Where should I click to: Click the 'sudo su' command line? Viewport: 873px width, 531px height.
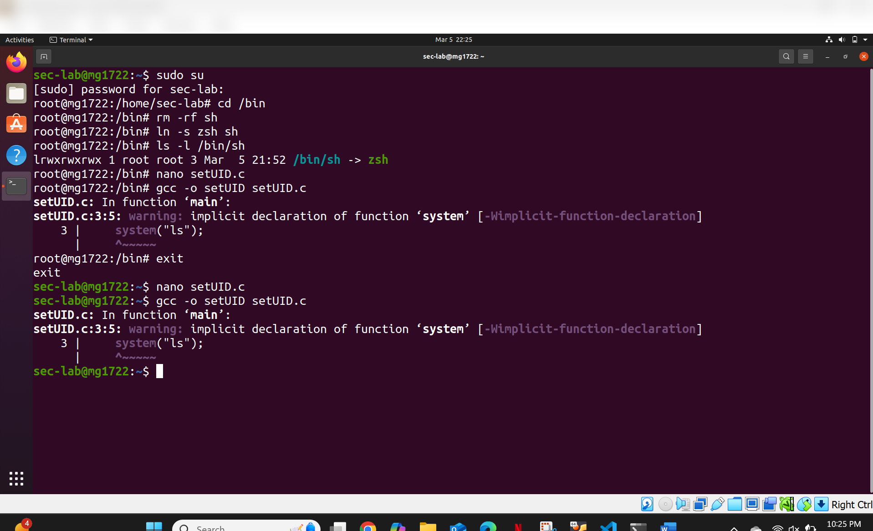pyautogui.click(x=180, y=75)
